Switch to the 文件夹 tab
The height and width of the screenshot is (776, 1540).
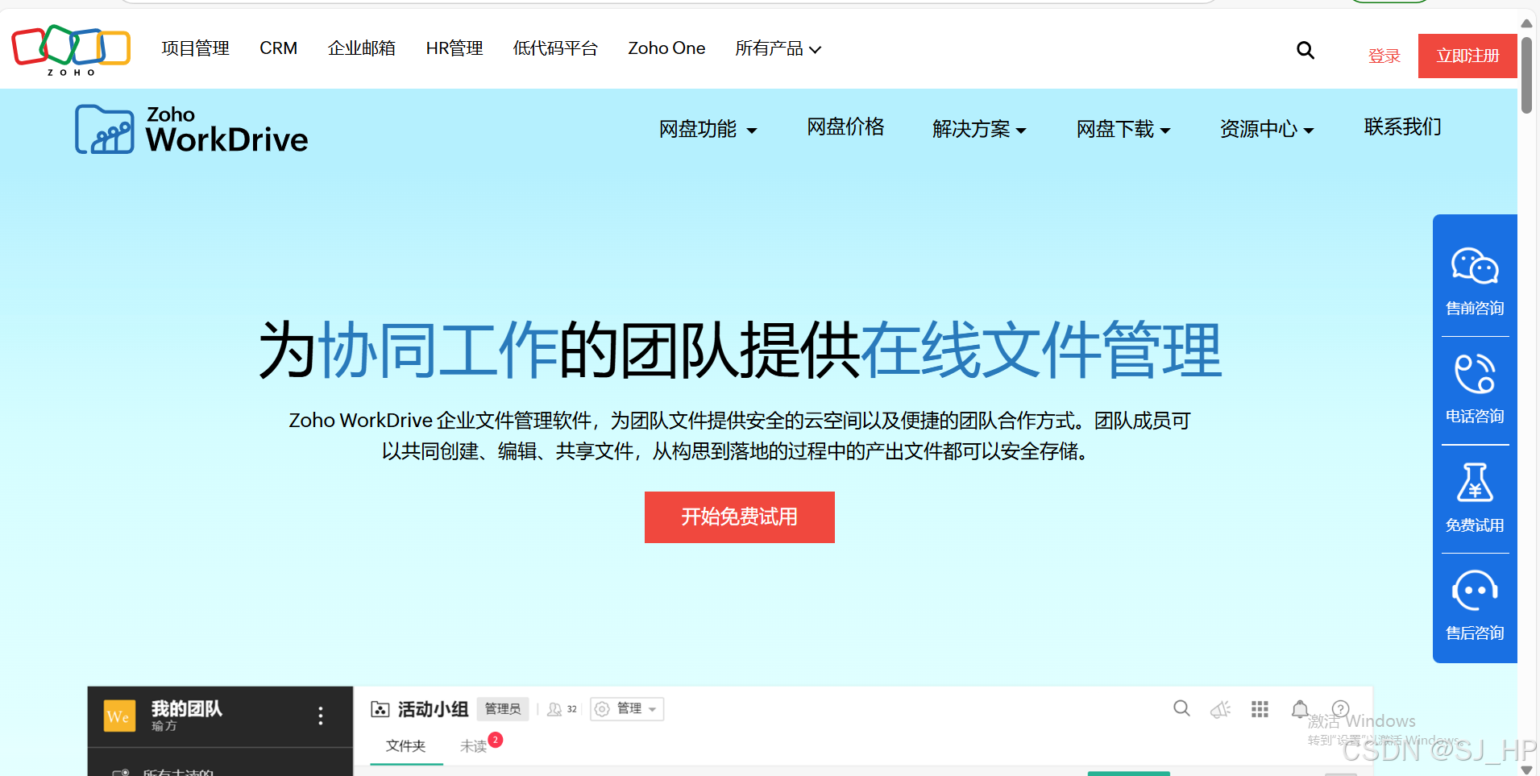pyautogui.click(x=405, y=746)
